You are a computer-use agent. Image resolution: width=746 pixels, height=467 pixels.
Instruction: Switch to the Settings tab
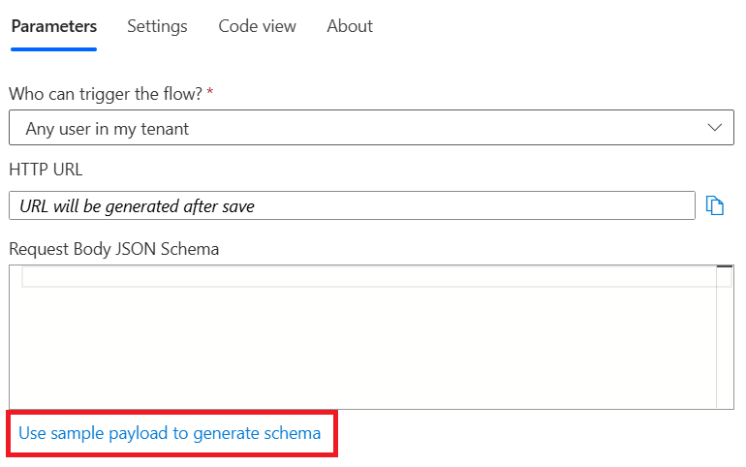coord(157,26)
